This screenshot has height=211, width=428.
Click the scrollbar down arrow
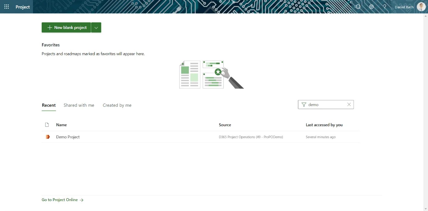click(x=426, y=209)
